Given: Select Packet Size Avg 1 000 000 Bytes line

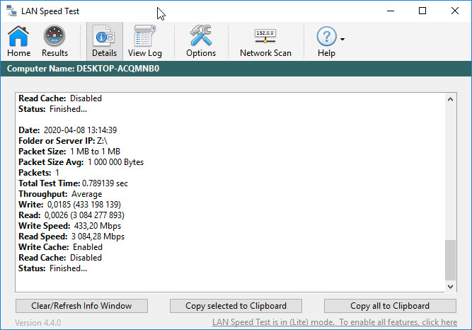Looking at the screenshot, I should coord(81,162).
